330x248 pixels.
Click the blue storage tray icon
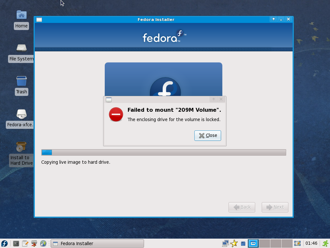(243, 243)
